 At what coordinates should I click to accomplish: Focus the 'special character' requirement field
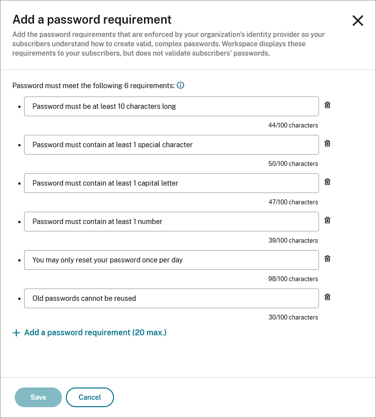[x=171, y=145]
